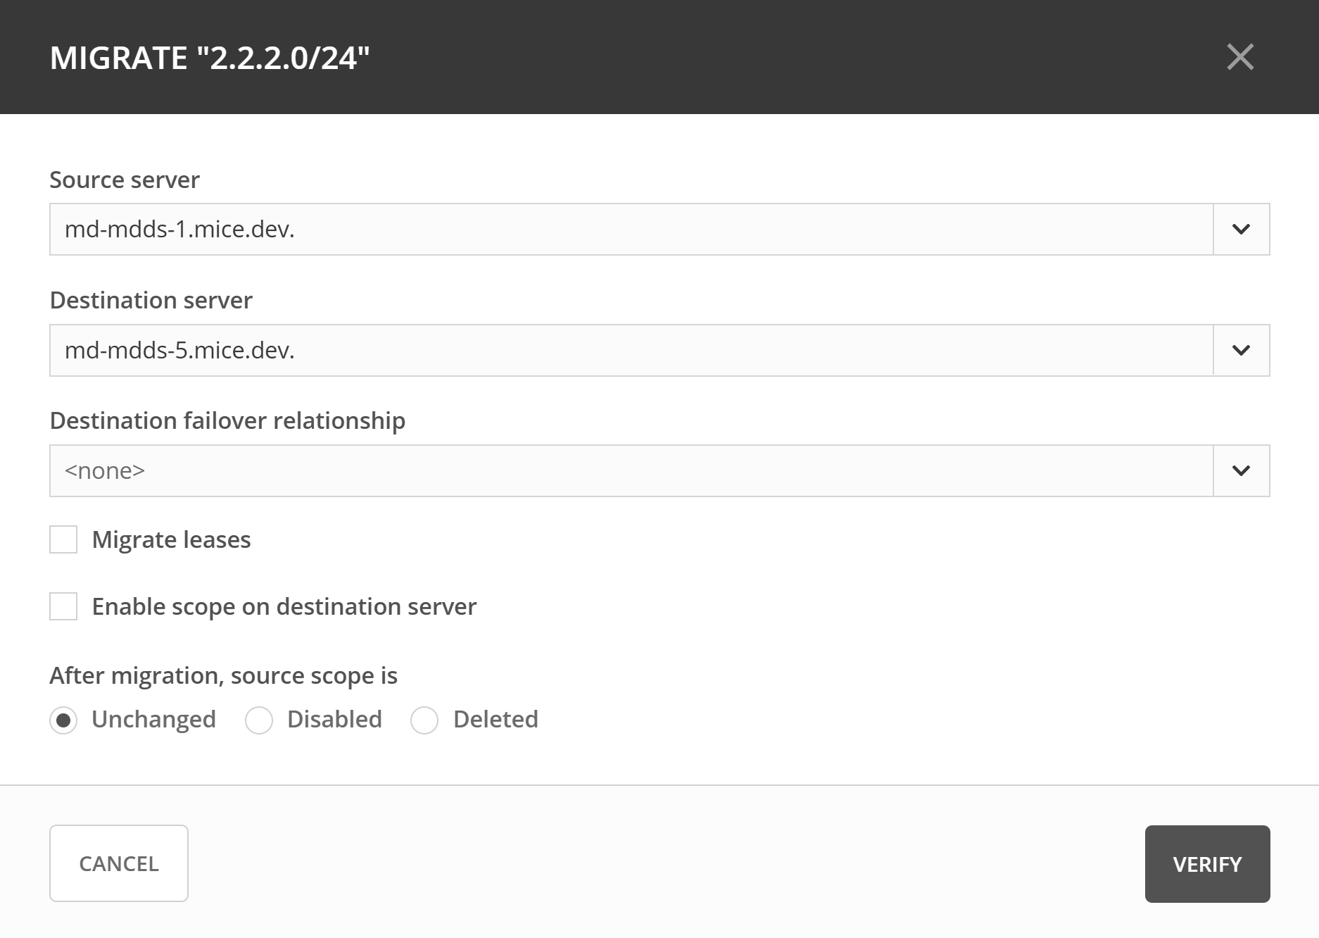Select the Disabled radio button circle

tap(259, 720)
